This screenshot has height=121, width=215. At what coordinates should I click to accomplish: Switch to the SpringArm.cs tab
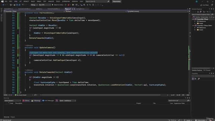[x=80, y=9]
